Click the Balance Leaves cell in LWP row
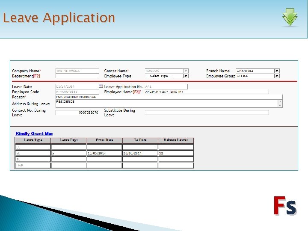 pos(176,166)
